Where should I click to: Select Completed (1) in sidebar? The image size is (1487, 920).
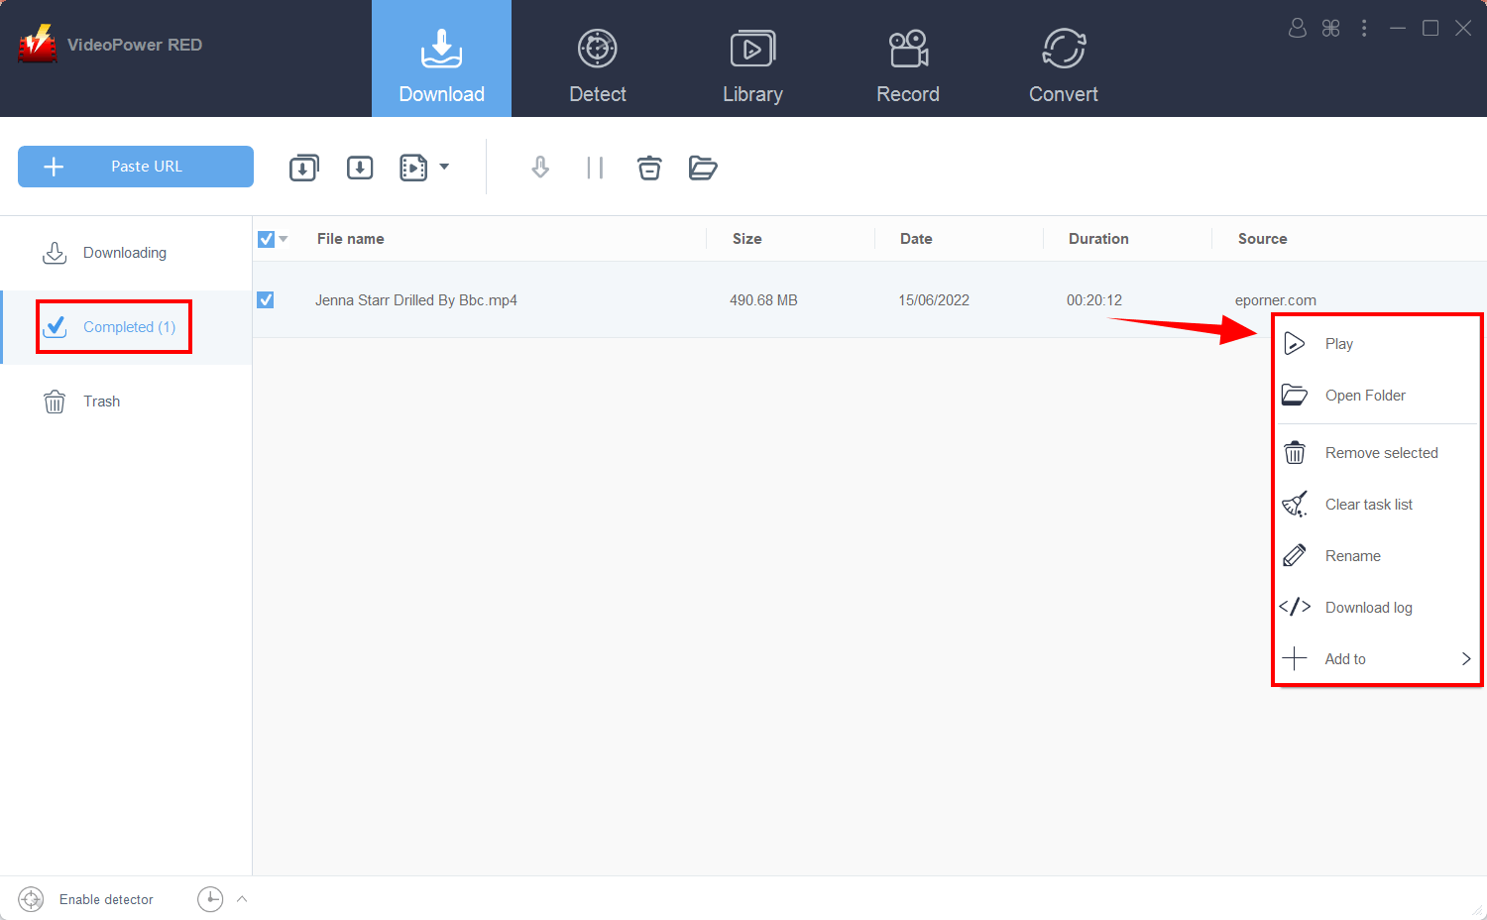[x=126, y=327]
